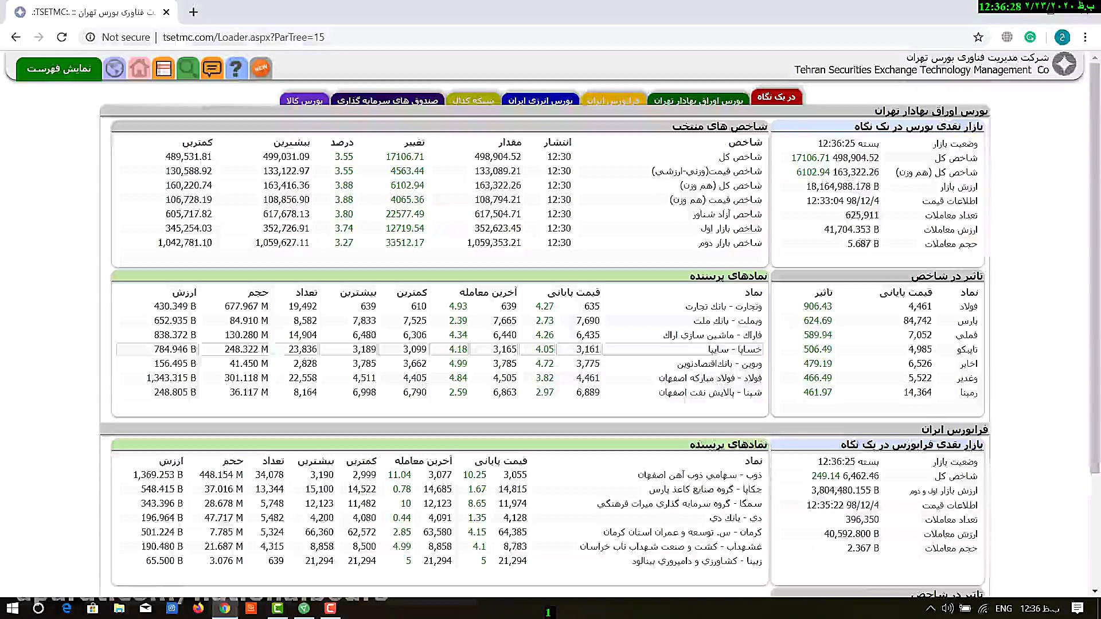
Task: Select the نسخه کدال tab
Action: pos(473,99)
